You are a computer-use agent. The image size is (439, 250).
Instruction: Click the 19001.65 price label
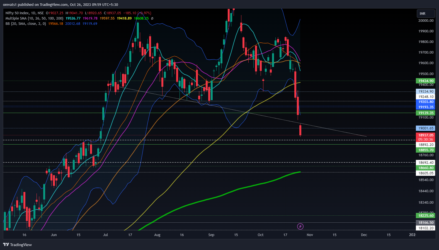click(426, 128)
